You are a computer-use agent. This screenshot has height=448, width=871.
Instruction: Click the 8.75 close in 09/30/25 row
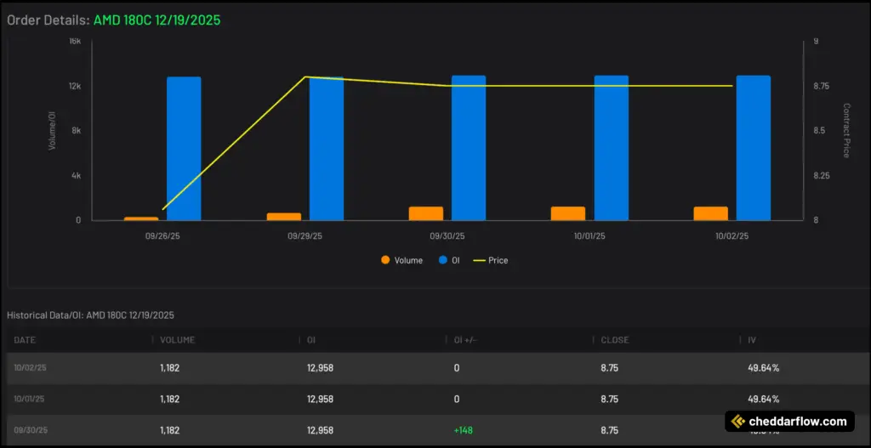[609, 430]
